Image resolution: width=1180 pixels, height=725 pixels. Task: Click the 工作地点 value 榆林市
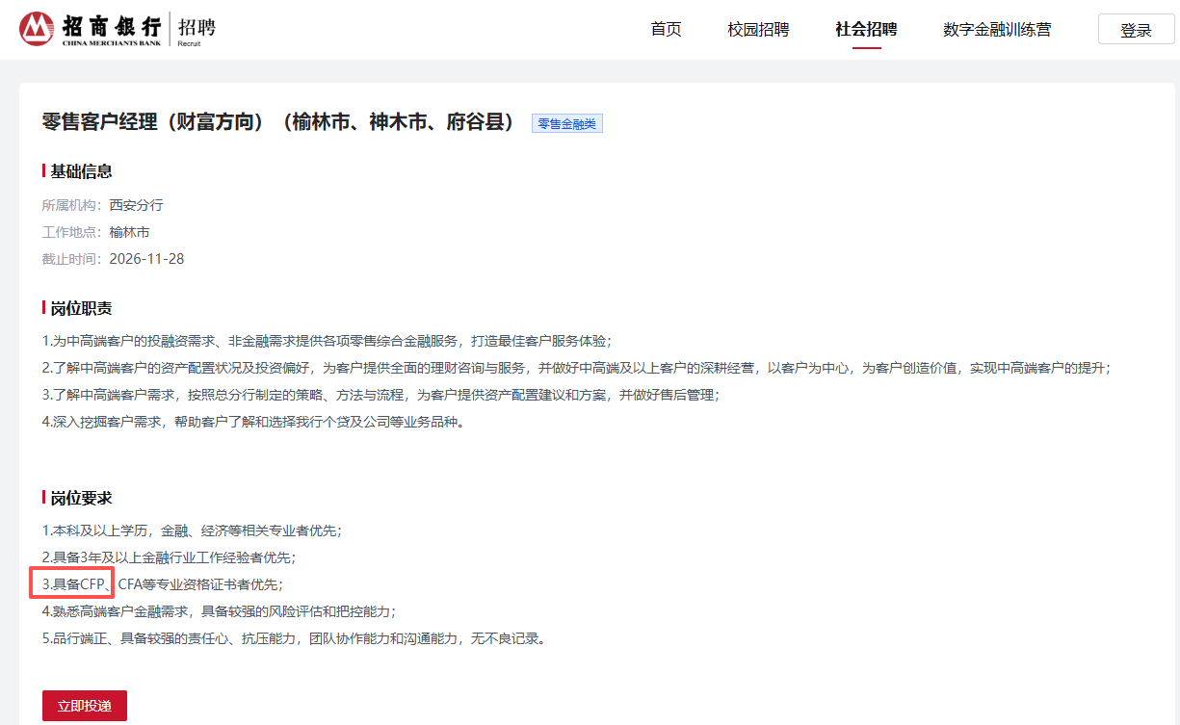tap(130, 232)
